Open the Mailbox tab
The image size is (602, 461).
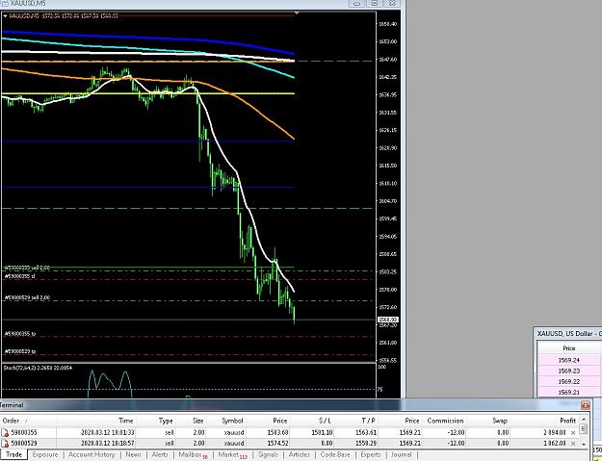point(193,455)
